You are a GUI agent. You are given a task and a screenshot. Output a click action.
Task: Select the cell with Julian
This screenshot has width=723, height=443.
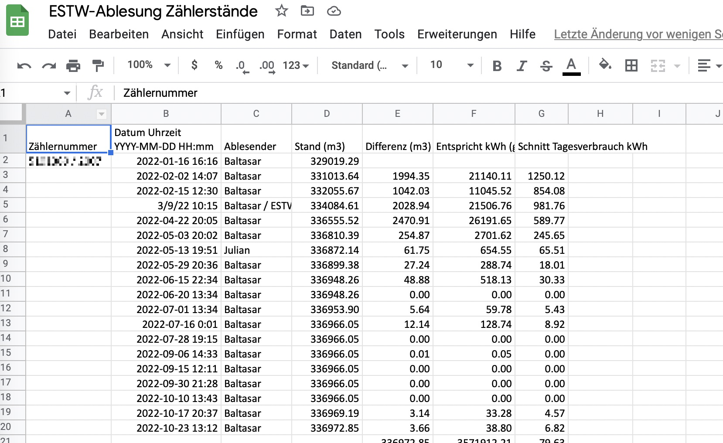[256, 250]
